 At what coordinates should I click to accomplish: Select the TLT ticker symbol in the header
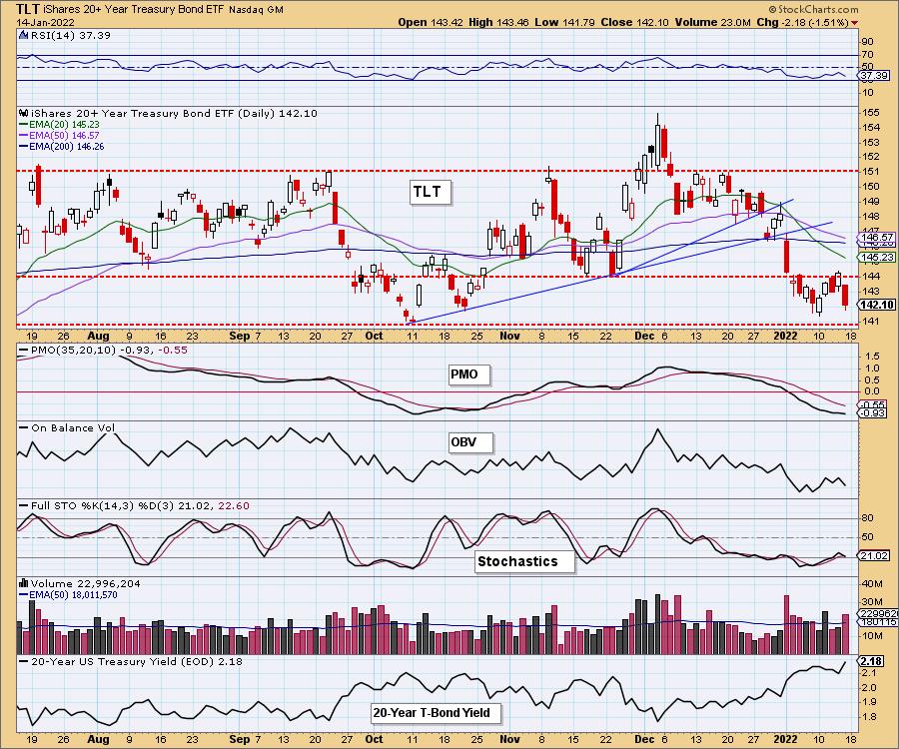coord(28,9)
